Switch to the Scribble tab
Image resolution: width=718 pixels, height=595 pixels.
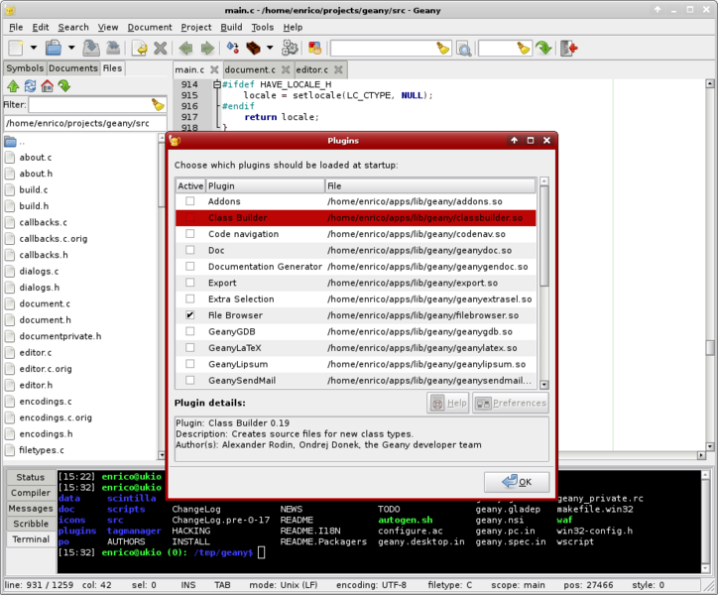(x=30, y=524)
